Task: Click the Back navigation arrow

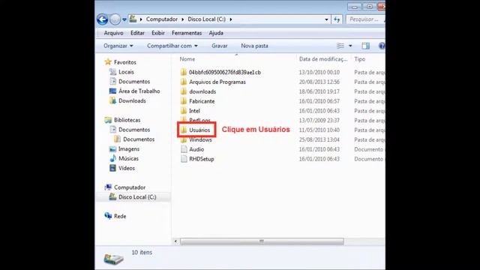Action: pyautogui.click(x=103, y=19)
